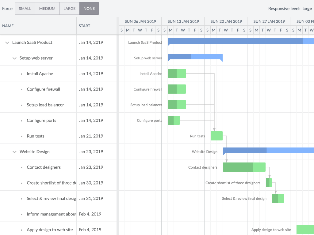Select the NONE force button

pos(89,9)
